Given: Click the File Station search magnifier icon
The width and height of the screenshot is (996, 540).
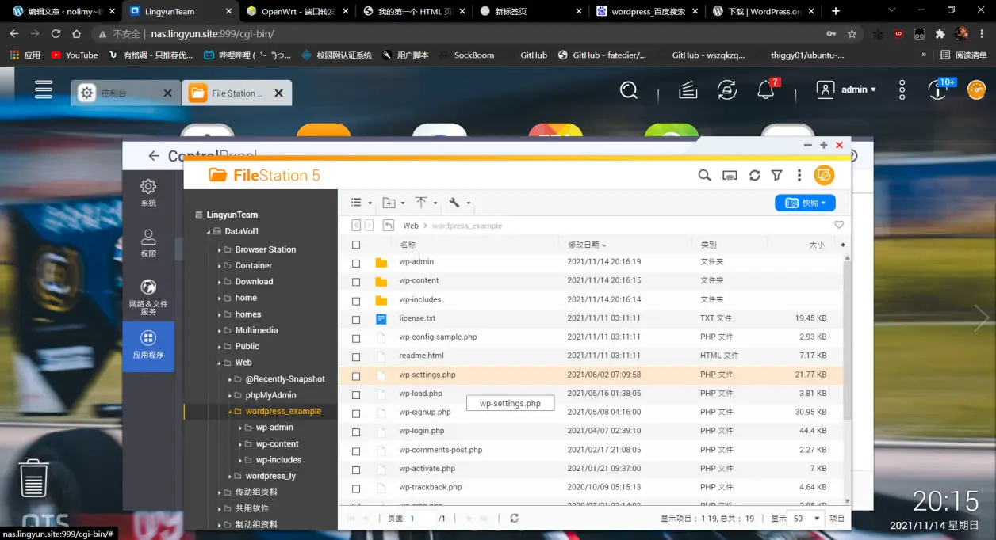Looking at the screenshot, I should pos(704,176).
